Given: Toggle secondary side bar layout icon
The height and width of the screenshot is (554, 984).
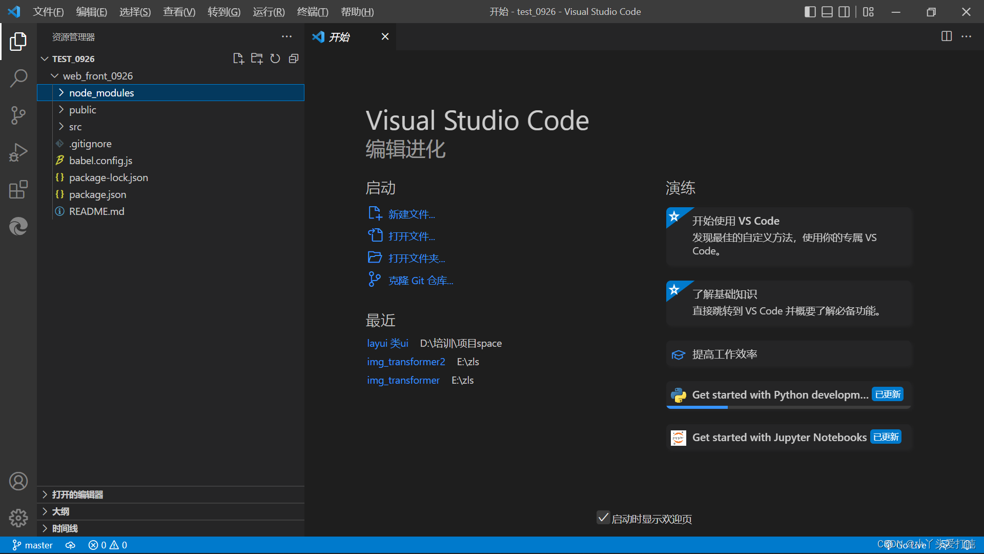Looking at the screenshot, I should (844, 12).
